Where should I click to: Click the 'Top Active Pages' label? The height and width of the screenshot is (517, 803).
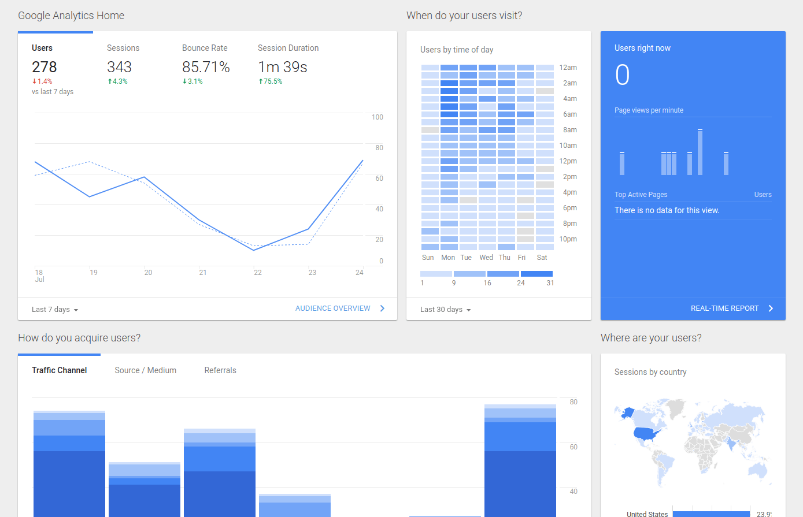(641, 195)
